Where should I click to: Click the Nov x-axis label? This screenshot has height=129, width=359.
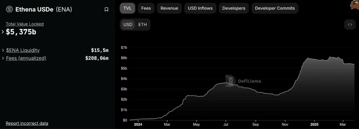(x=285, y=125)
